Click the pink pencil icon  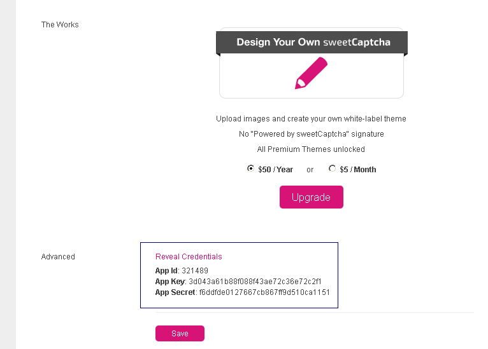click(311, 73)
